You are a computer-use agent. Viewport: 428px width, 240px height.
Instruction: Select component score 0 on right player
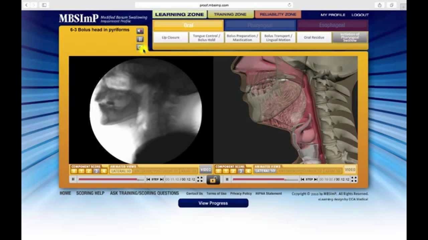[x=218, y=171]
